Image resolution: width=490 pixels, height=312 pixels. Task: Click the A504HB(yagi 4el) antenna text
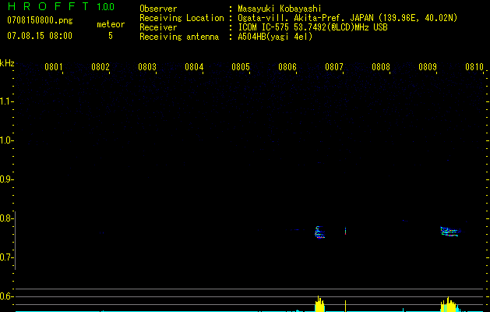(x=275, y=37)
